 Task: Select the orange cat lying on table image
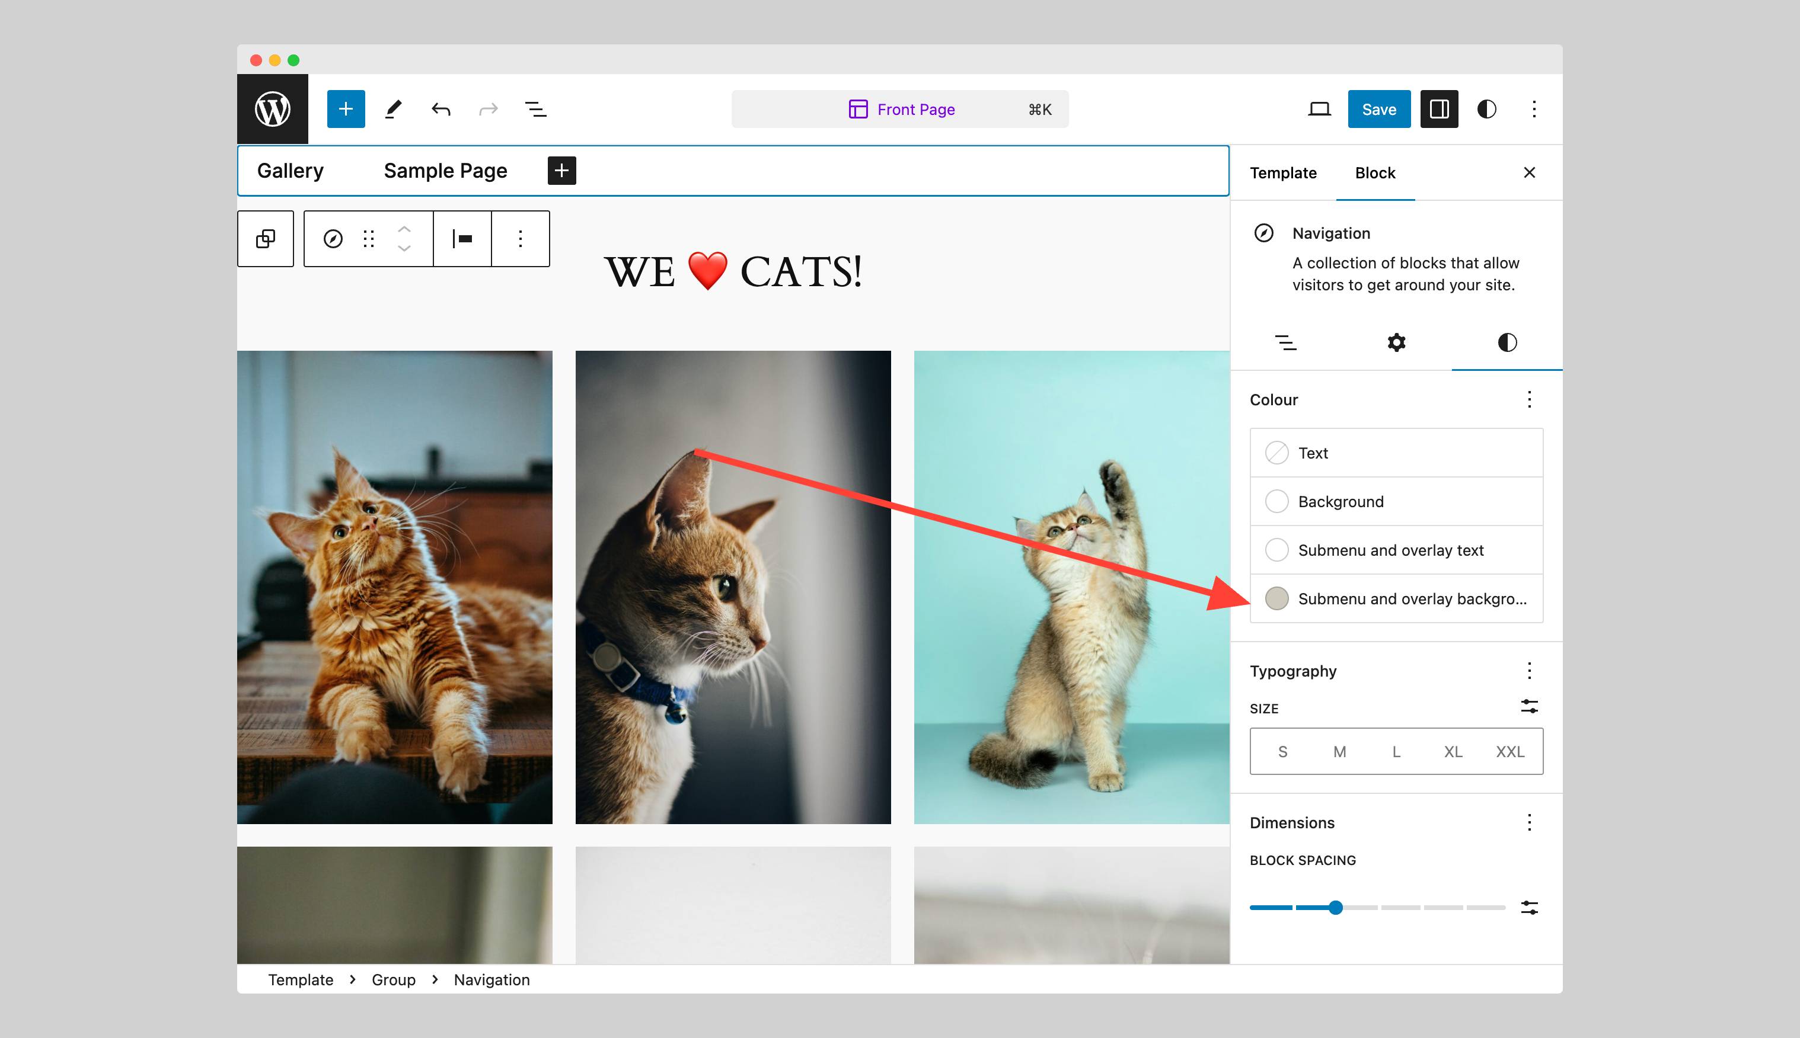pyautogui.click(x=394, y=587)
